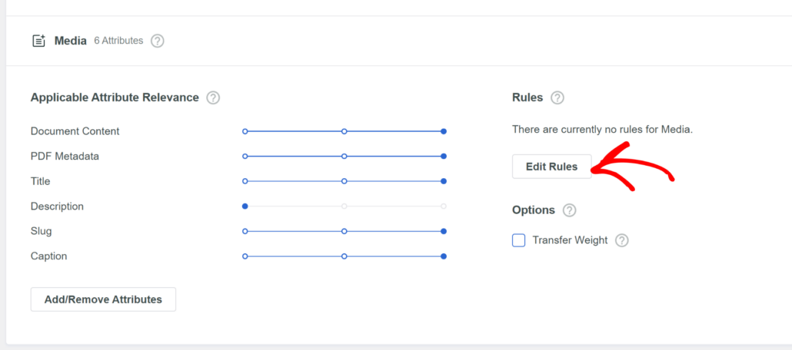Set PDF Metadata relevance to middle point
The width and height of the screenshot is (792, 350).
pyautogui.click(x=344, y=157)
